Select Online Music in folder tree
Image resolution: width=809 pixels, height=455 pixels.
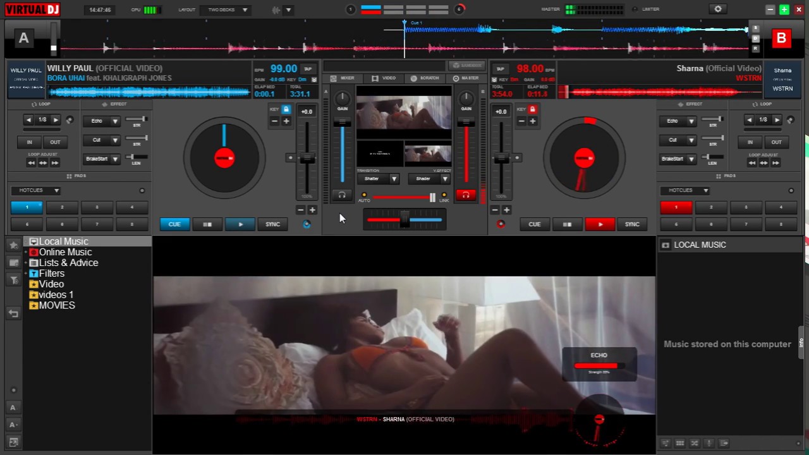65,252
